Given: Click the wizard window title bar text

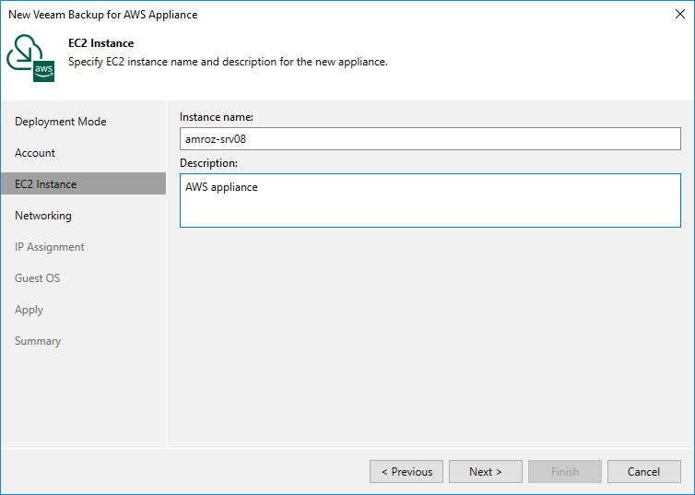Looking at the screenshot, I should tap(102, 15).
